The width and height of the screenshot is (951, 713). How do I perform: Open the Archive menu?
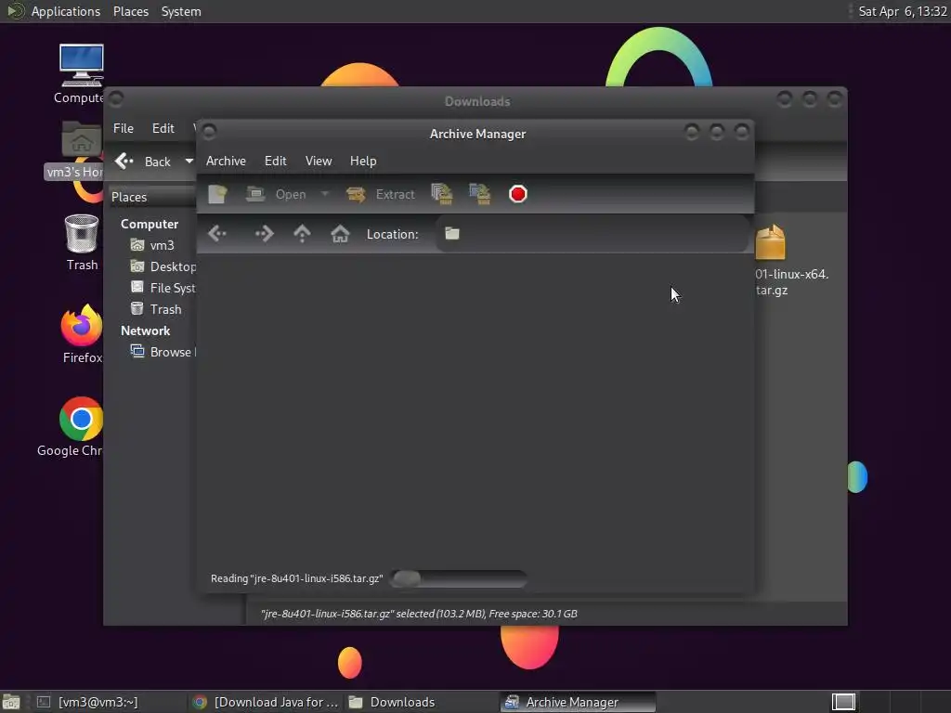(226, 161)
